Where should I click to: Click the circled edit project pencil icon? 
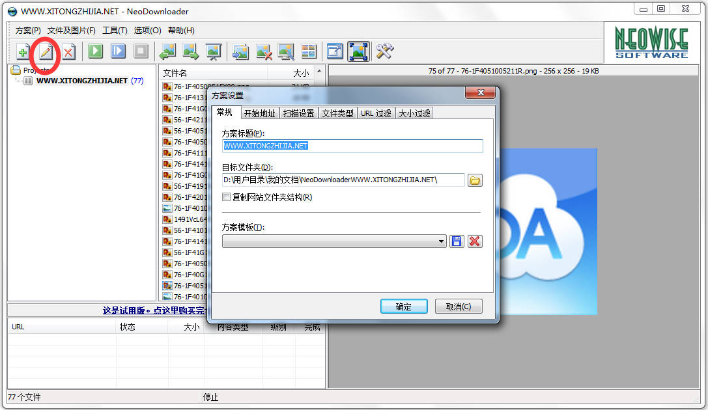click(x=44, y=51)
